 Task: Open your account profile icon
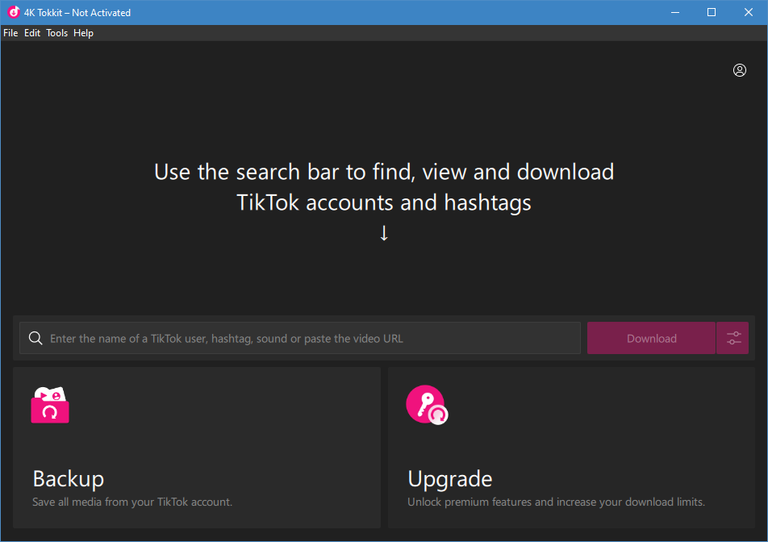[740, 70]
